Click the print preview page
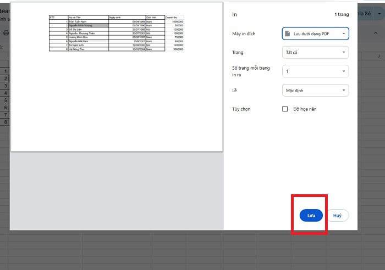Screen dimensions: 385x270 click(117, 77)
